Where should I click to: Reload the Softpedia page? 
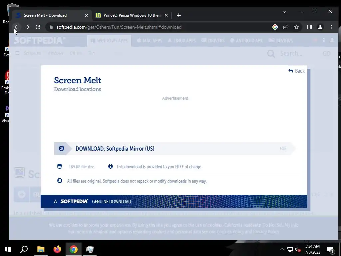pos(38,27)
